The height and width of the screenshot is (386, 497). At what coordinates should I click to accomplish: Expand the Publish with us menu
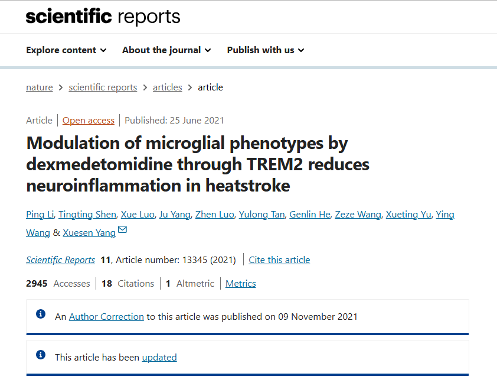pos(266,50)
